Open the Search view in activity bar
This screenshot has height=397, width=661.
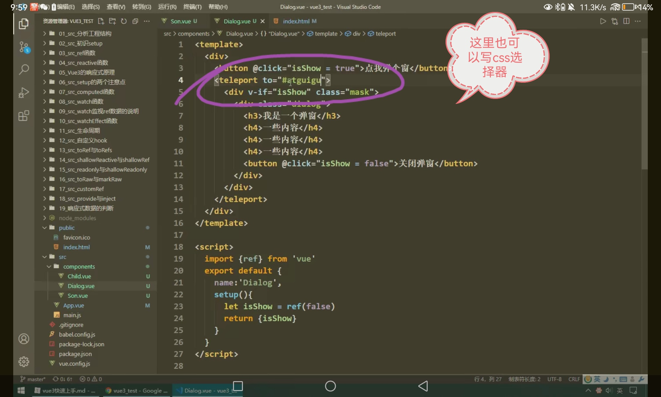pos(23,69)
